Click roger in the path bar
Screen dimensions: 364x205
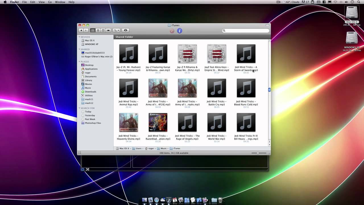point(149,148)
